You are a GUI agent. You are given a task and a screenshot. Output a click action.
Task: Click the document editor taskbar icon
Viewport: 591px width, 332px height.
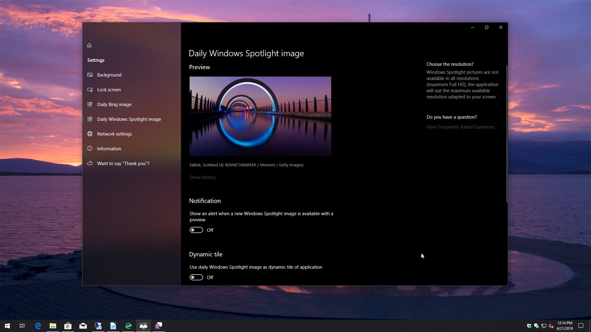(x=113, y=326)
